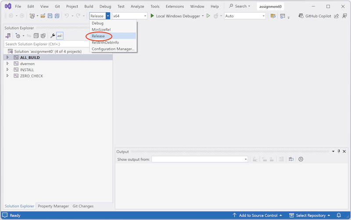The image size is (351, 220).
Task: Open the notifications bell in status bar
Action: [339, 216]
